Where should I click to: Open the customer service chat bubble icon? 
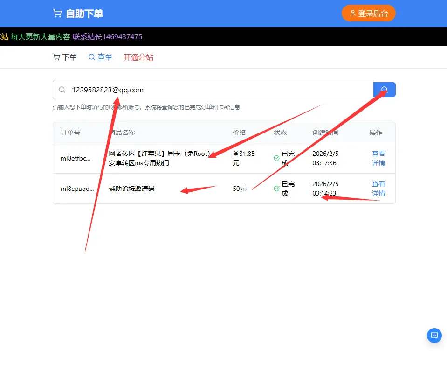[x=434, y=335]
